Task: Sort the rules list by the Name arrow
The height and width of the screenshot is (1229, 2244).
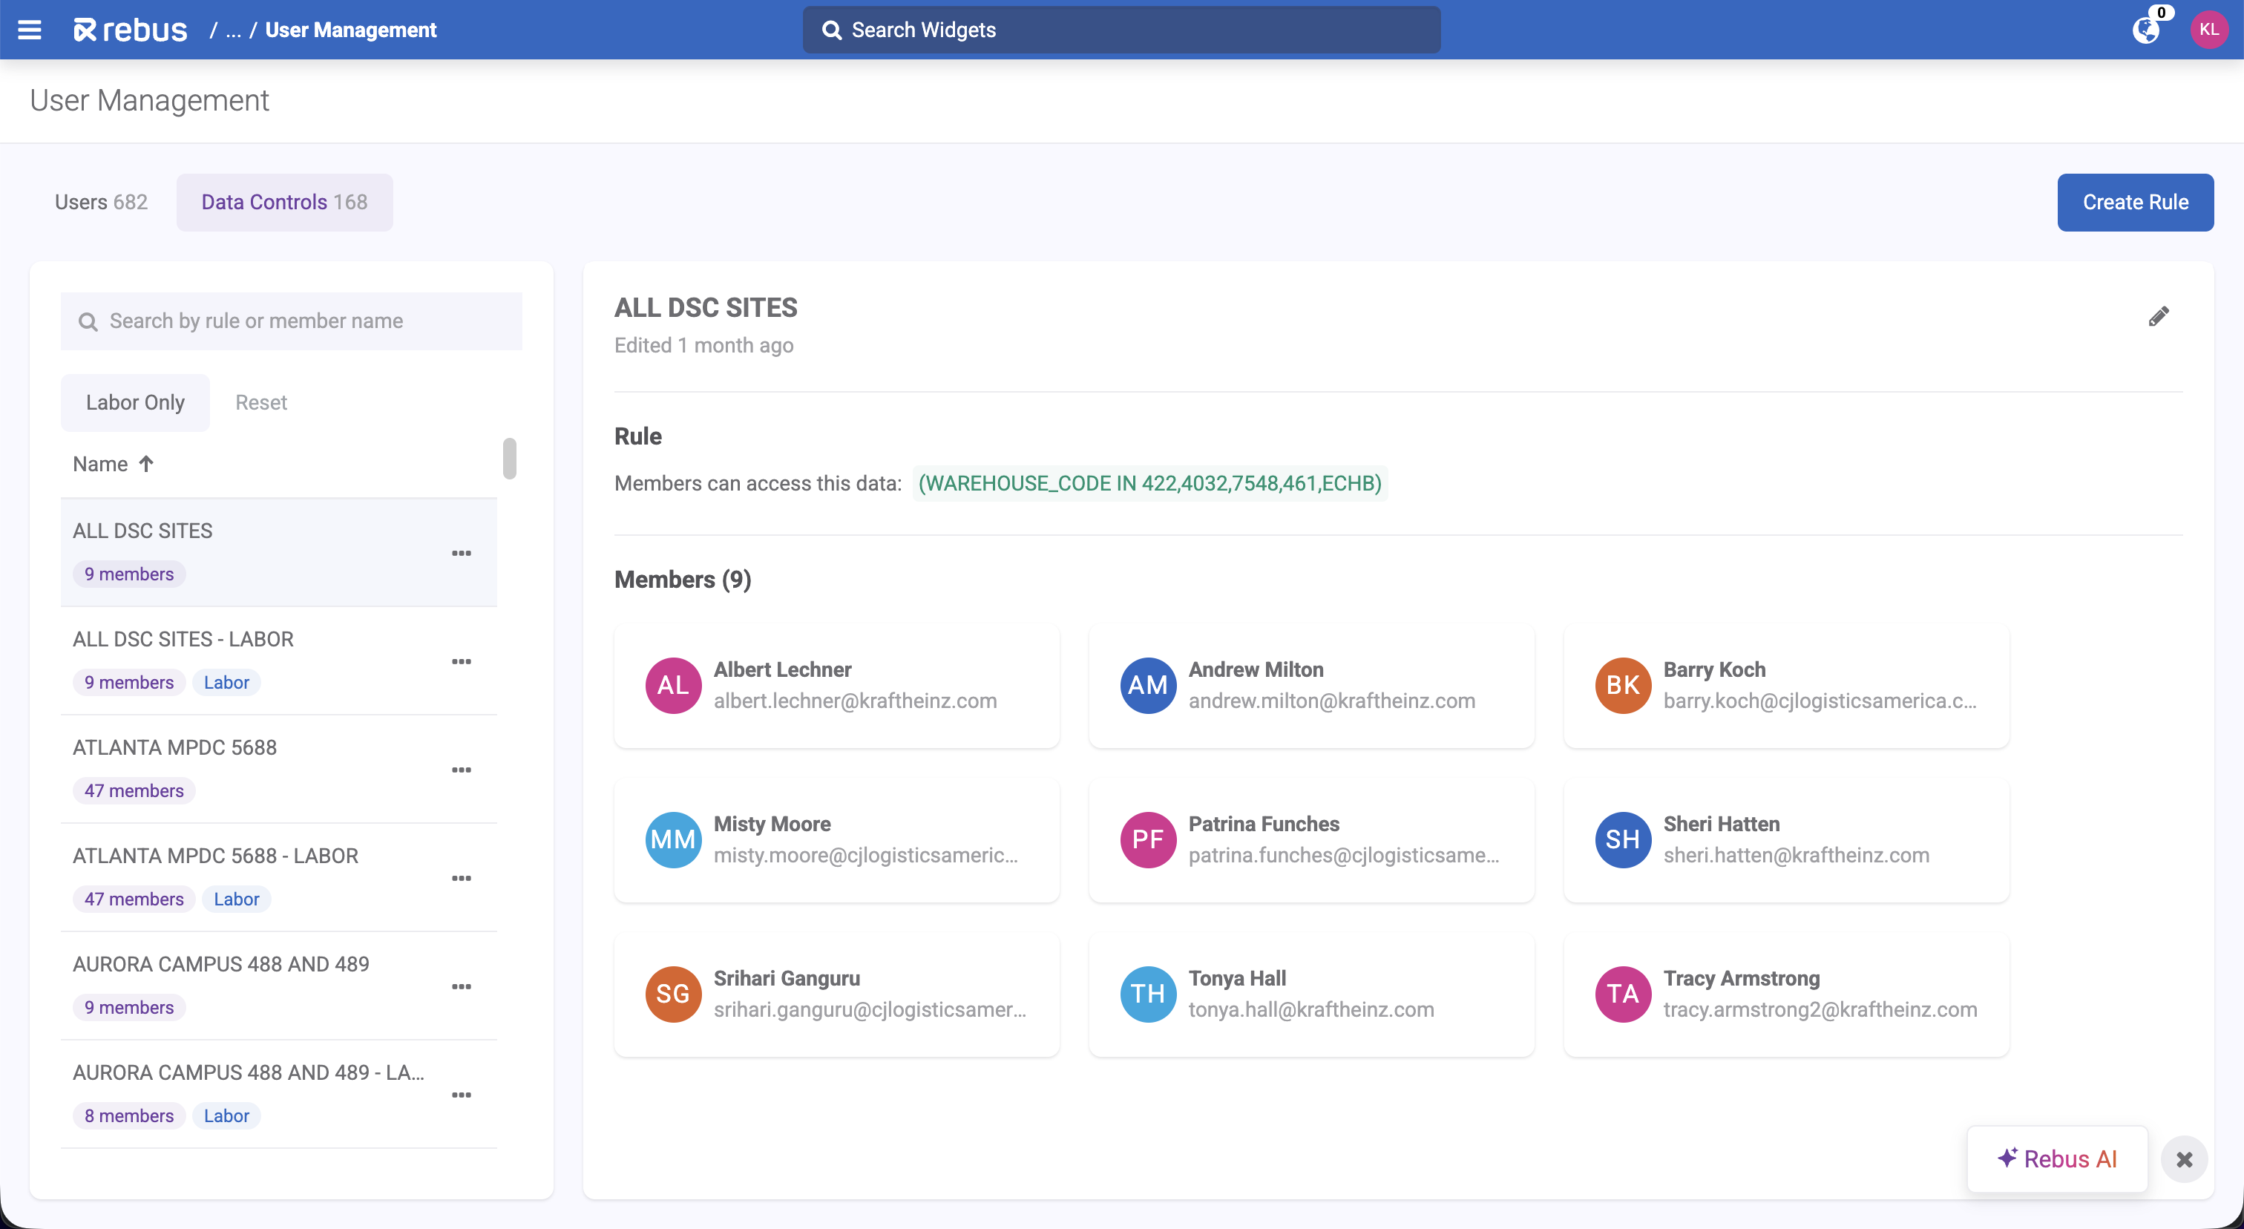Action: click(146, 463)
